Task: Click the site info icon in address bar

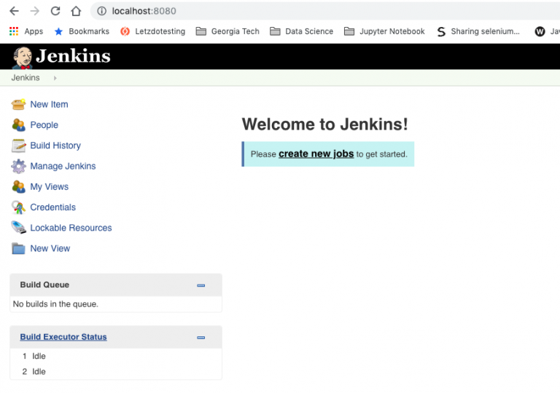Action: (102, 11)
